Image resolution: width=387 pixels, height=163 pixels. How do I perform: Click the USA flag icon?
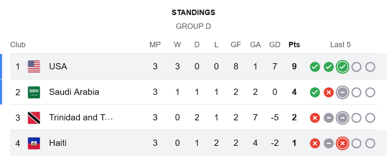34,66
